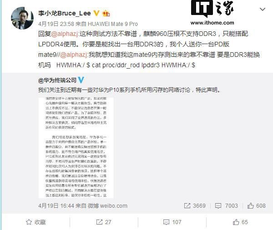This screenshot has height=230, width=273.
Task: Click the original post comment icon 7003
Action: 226,206
